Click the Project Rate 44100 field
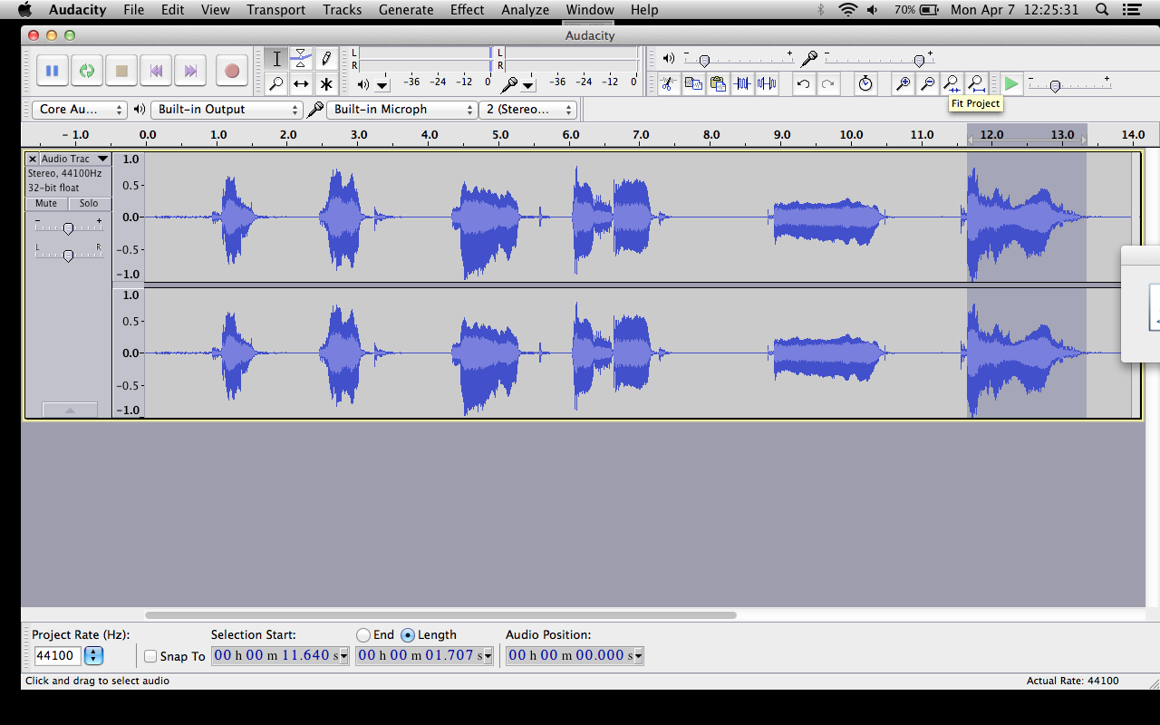 57,655
